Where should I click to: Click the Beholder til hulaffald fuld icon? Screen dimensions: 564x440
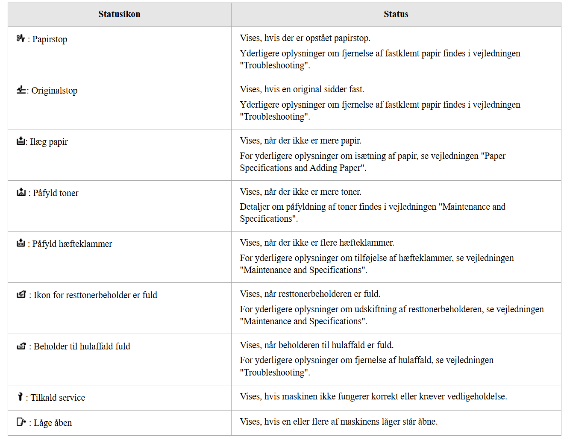click(x=21, y=346)
